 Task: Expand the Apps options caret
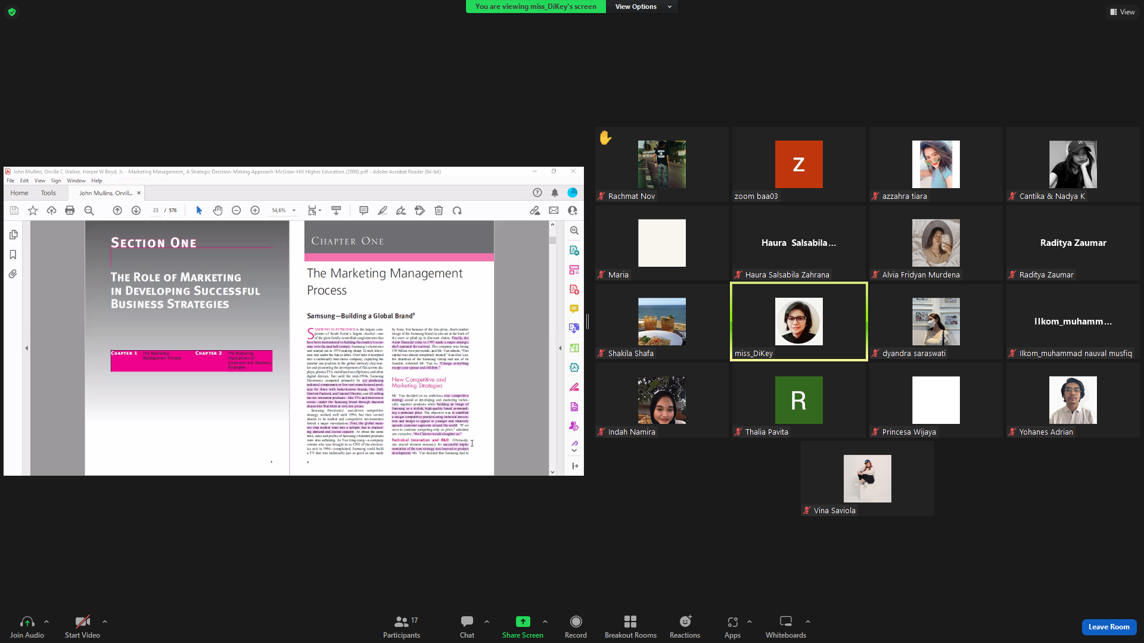[x=750, y=622]
